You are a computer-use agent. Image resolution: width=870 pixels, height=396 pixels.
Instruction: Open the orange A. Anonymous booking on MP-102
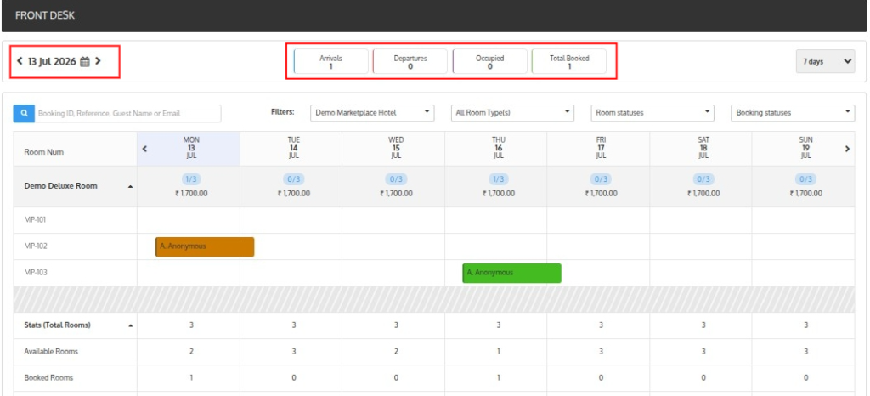point(205,246)
